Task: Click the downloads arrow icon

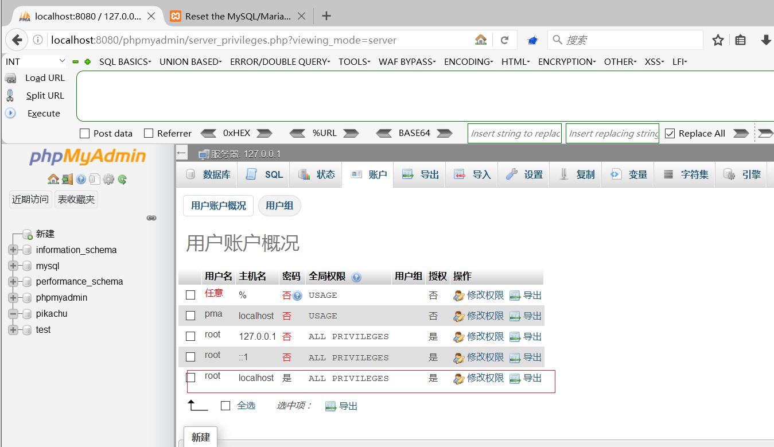Action: coord(766,40)
